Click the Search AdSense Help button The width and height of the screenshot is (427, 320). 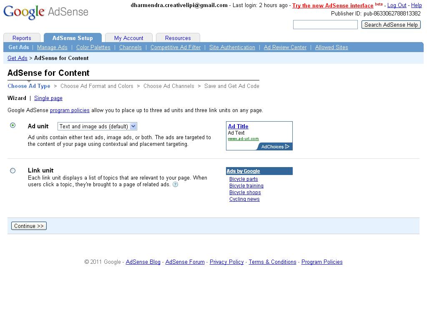[x=391, y=25]
